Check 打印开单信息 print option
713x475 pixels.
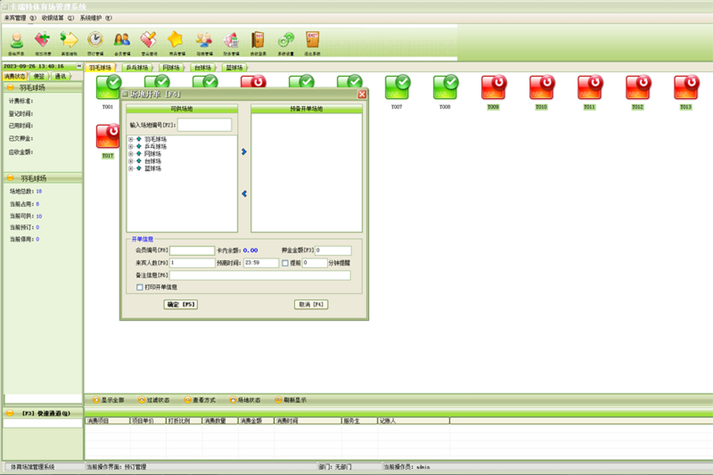point(140,287)
